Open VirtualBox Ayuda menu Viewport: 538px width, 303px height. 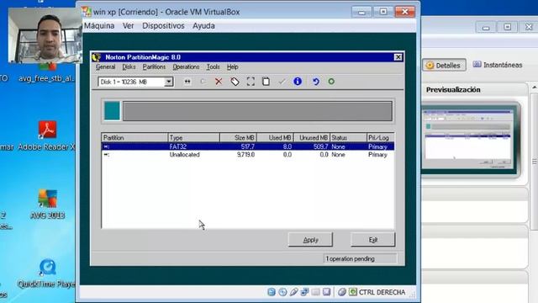click(x=203, y=26)
